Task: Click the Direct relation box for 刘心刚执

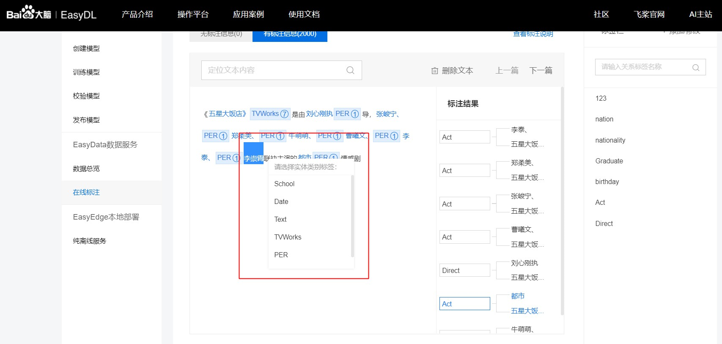Action: coord(464,270)
